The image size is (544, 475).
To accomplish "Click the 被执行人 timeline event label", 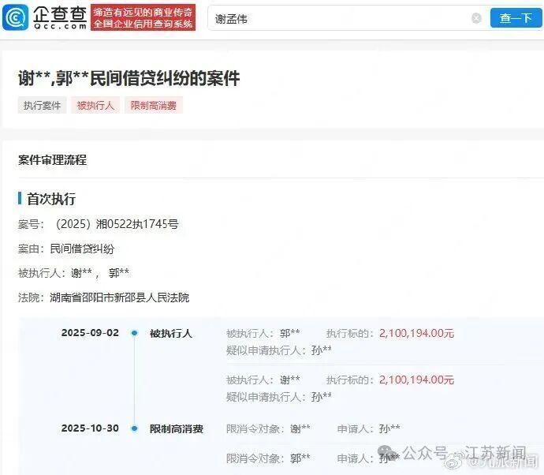I will [171, 333].
